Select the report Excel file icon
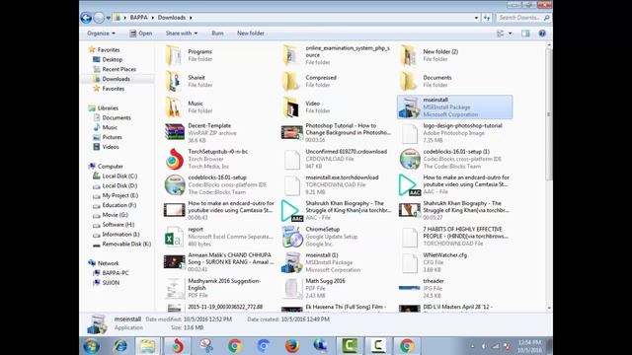The width and height of the screenshot is (632, 355). 174,237
